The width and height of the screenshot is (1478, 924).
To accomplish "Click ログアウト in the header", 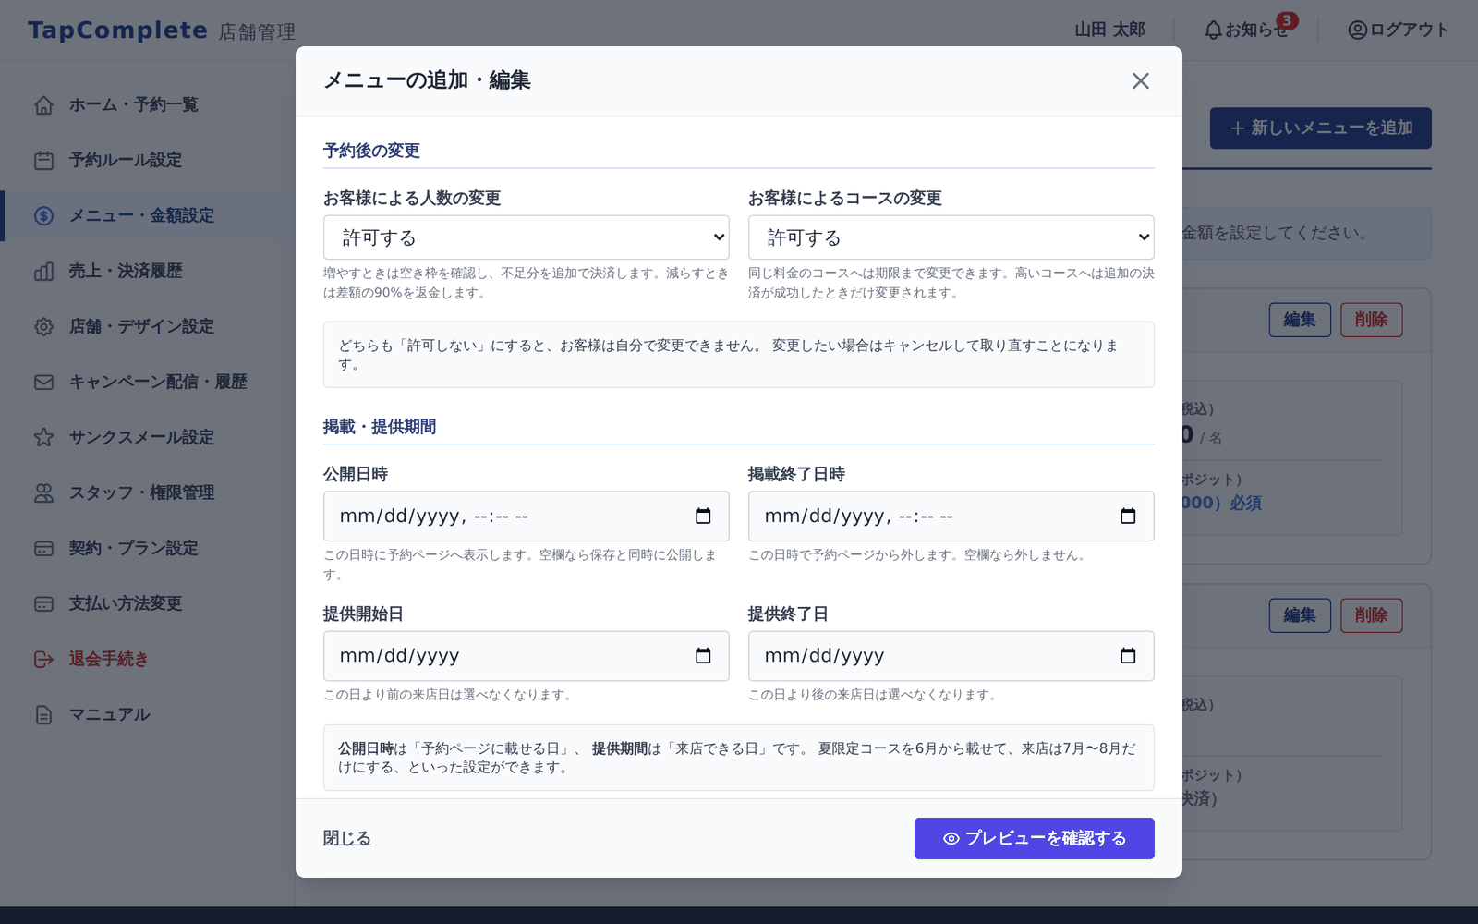I will [1399, 30].
